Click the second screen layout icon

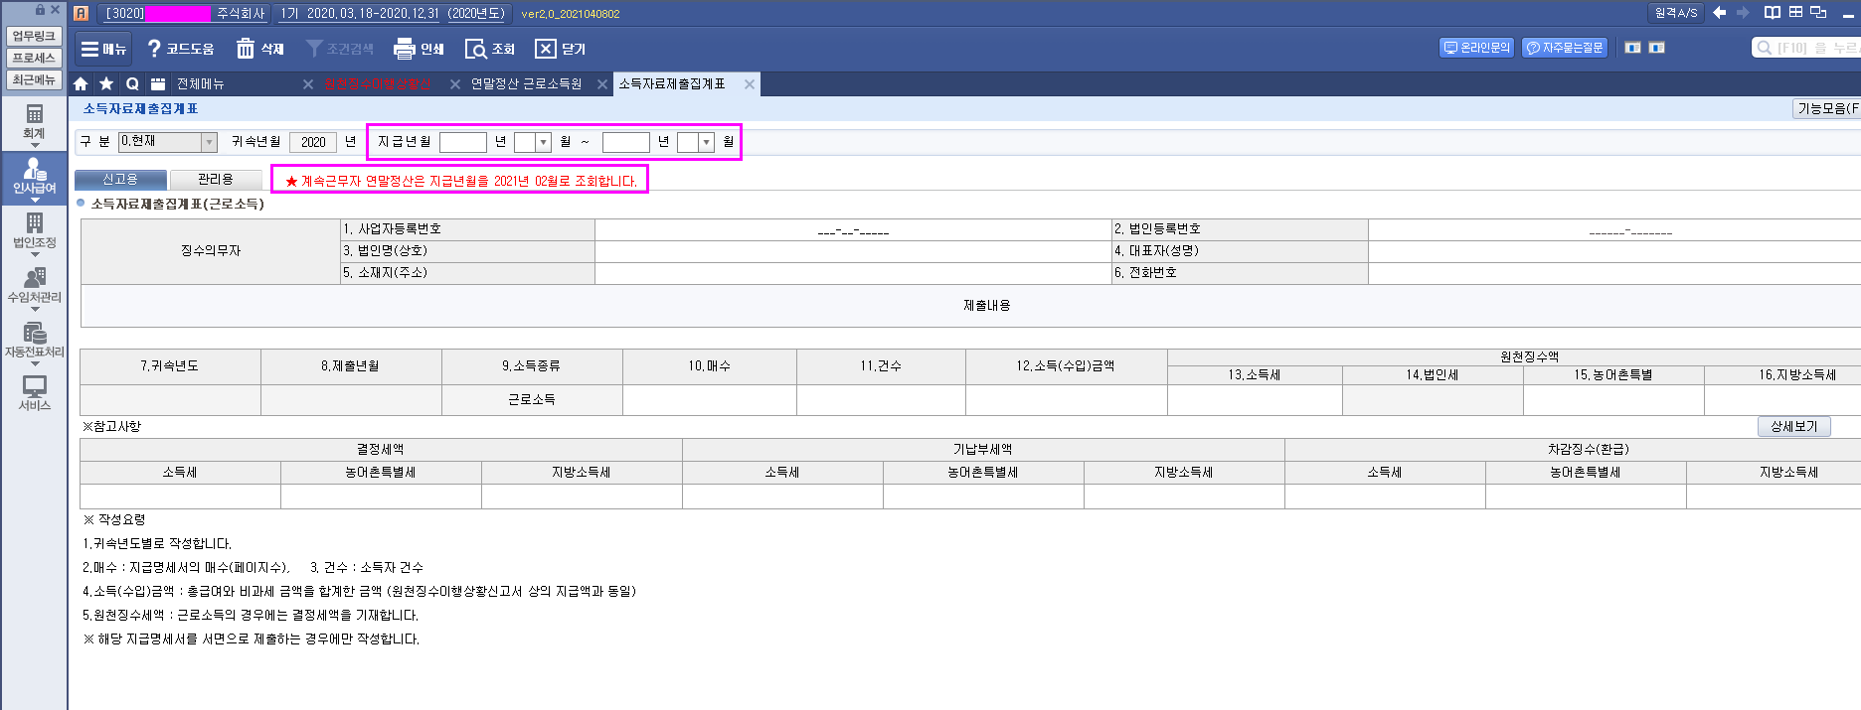click(1656, 48)
